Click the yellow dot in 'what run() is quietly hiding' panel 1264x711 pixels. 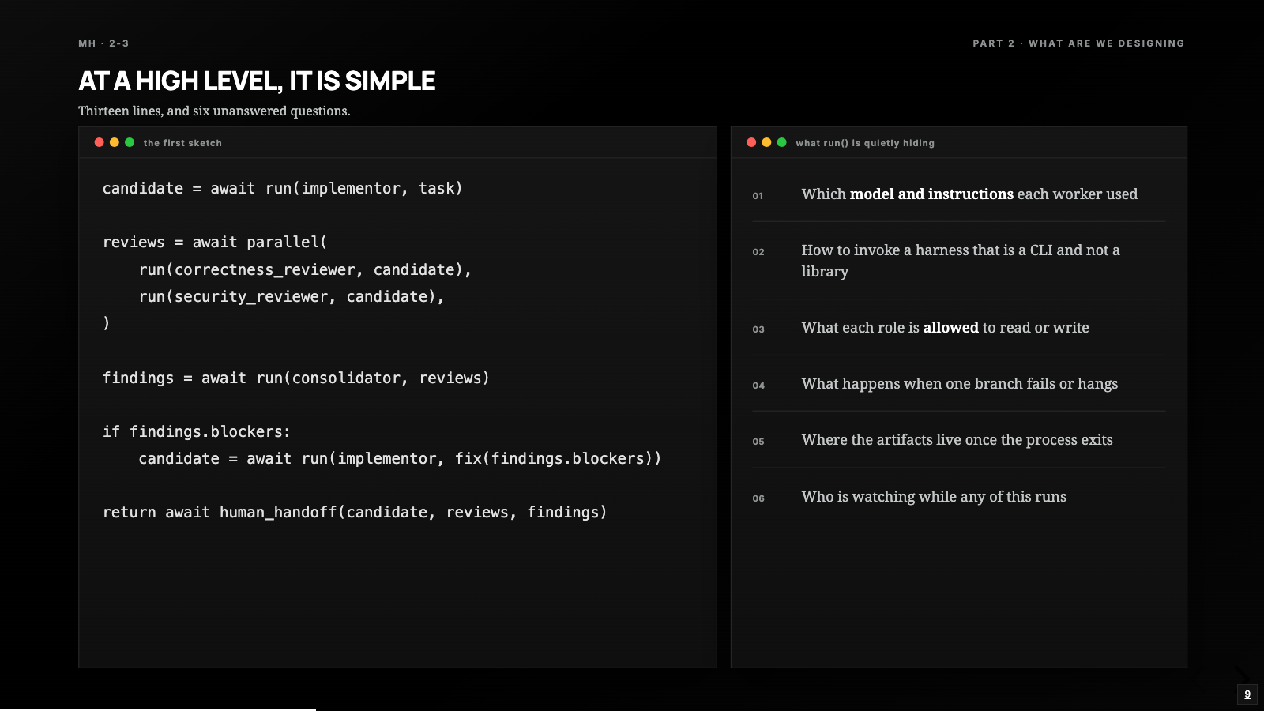pos(766,142)
